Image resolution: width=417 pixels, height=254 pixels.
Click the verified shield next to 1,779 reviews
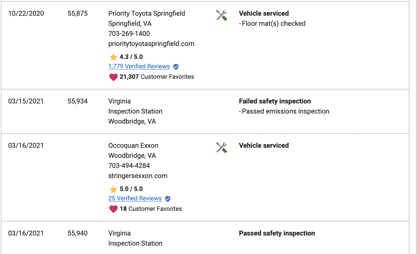click(176, 67)
